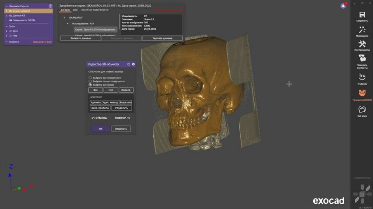This screenshot has width=373, height=209.
Task: Open the ГЕНЕРАТОР ПОВЕРХНОСТИ tab
Action: [x=94, y=10]
